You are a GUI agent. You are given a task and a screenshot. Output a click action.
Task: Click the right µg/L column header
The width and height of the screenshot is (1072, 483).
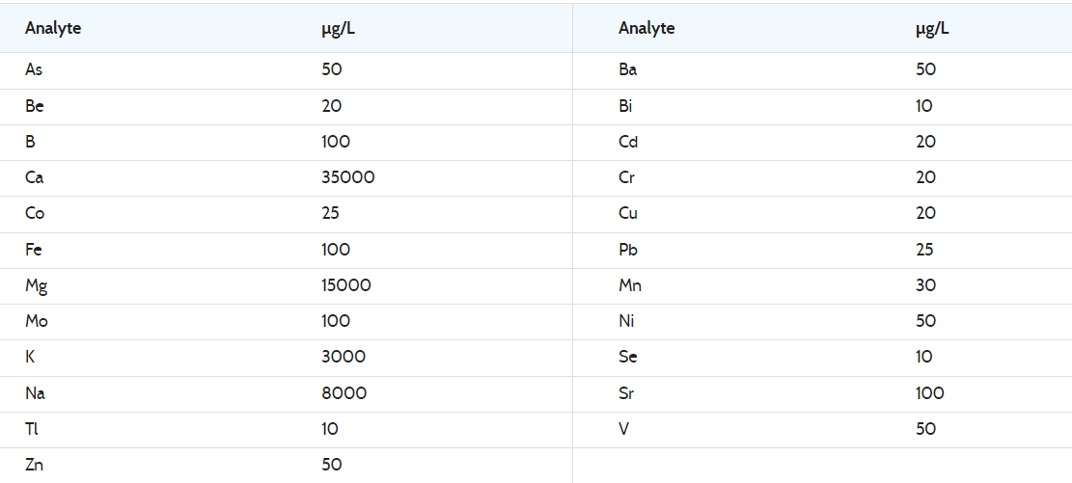pos(932,29)
